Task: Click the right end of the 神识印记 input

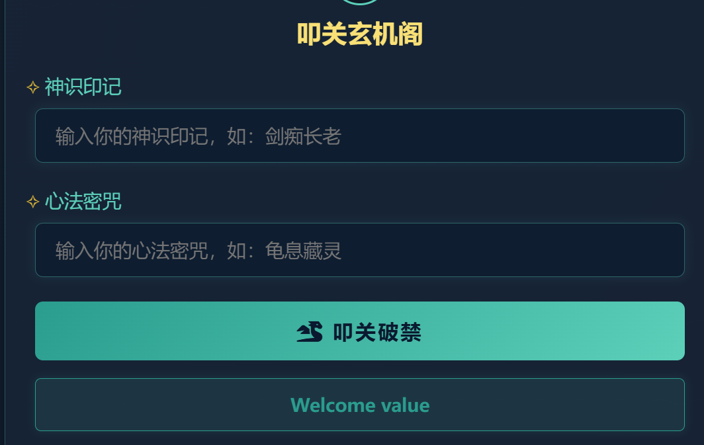Action: [668, 136]
